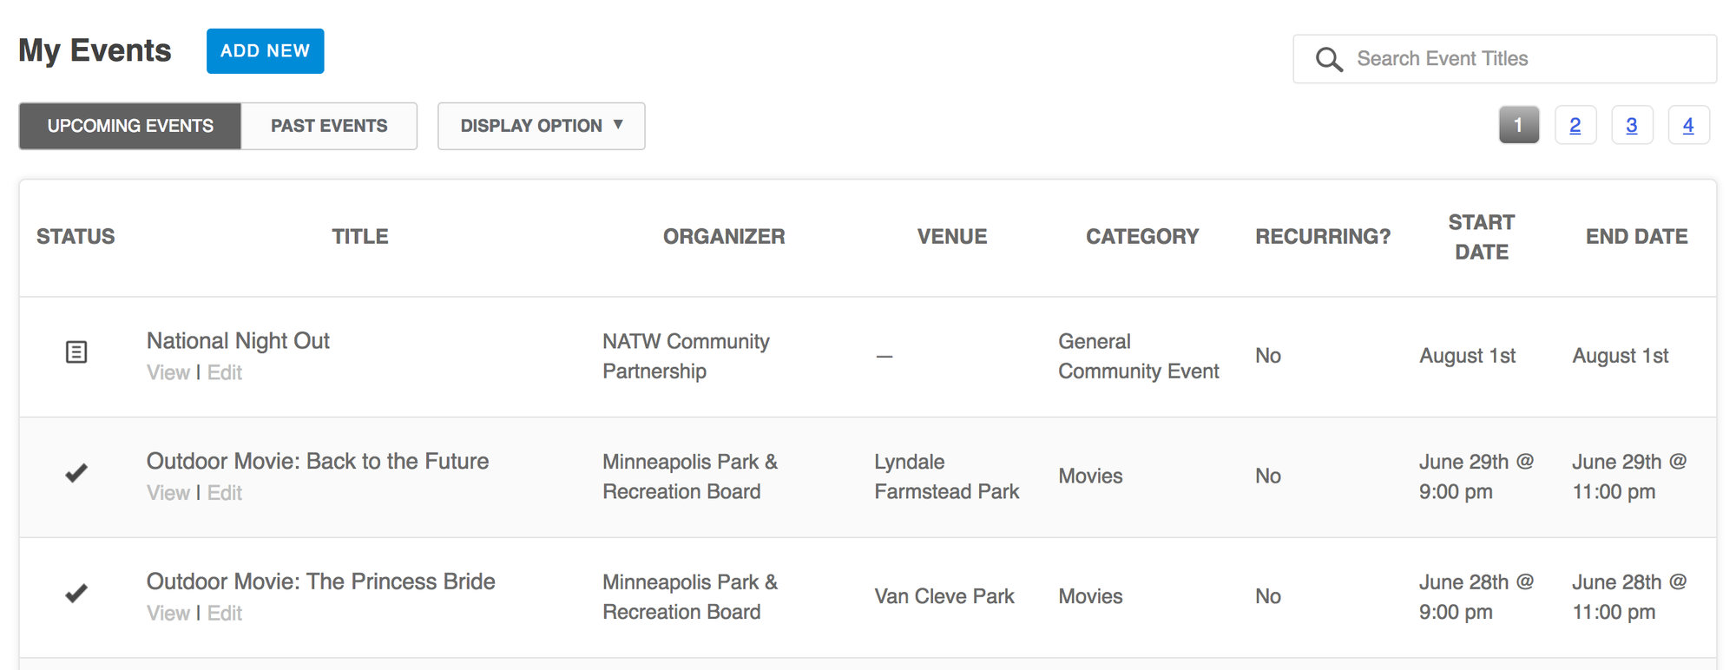Select page 3 of the events list
This screenshot has width=1736, height=670.
[x=1633, y=124]
